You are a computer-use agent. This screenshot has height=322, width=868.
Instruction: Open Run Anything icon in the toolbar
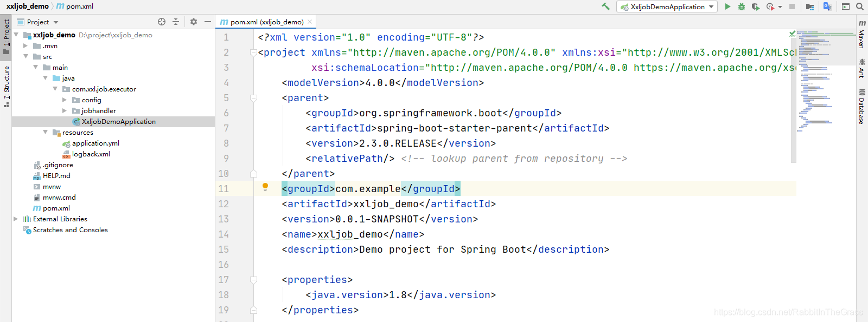(846, 6)
